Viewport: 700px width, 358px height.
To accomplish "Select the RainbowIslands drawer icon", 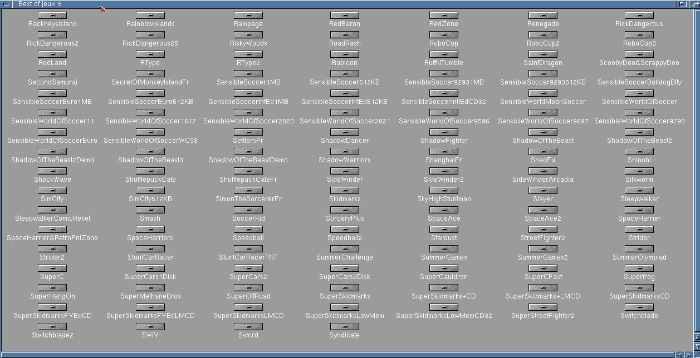I will (150, 16).
